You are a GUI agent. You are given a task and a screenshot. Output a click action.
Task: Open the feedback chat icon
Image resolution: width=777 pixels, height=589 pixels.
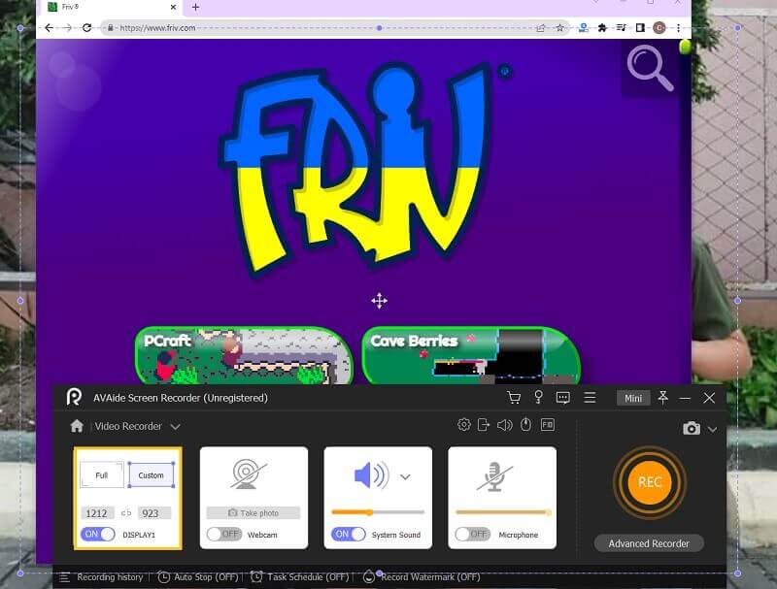coord(563,398)
